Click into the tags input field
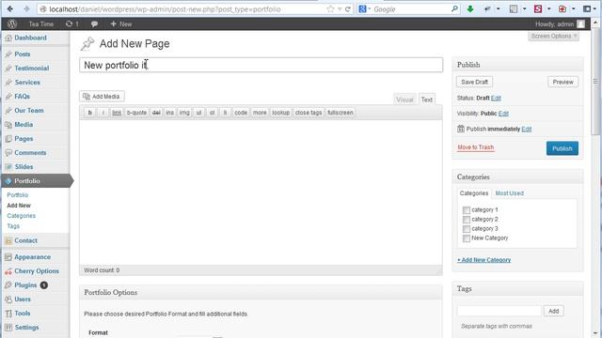602x338 pixels. coord(499,311)
